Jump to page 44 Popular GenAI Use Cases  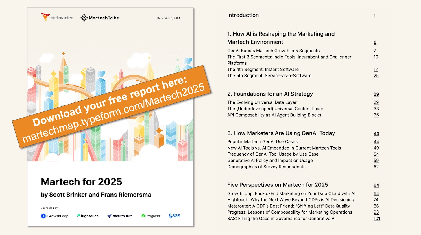coord(376,142)
